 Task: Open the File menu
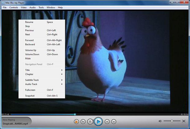[5, 7]
